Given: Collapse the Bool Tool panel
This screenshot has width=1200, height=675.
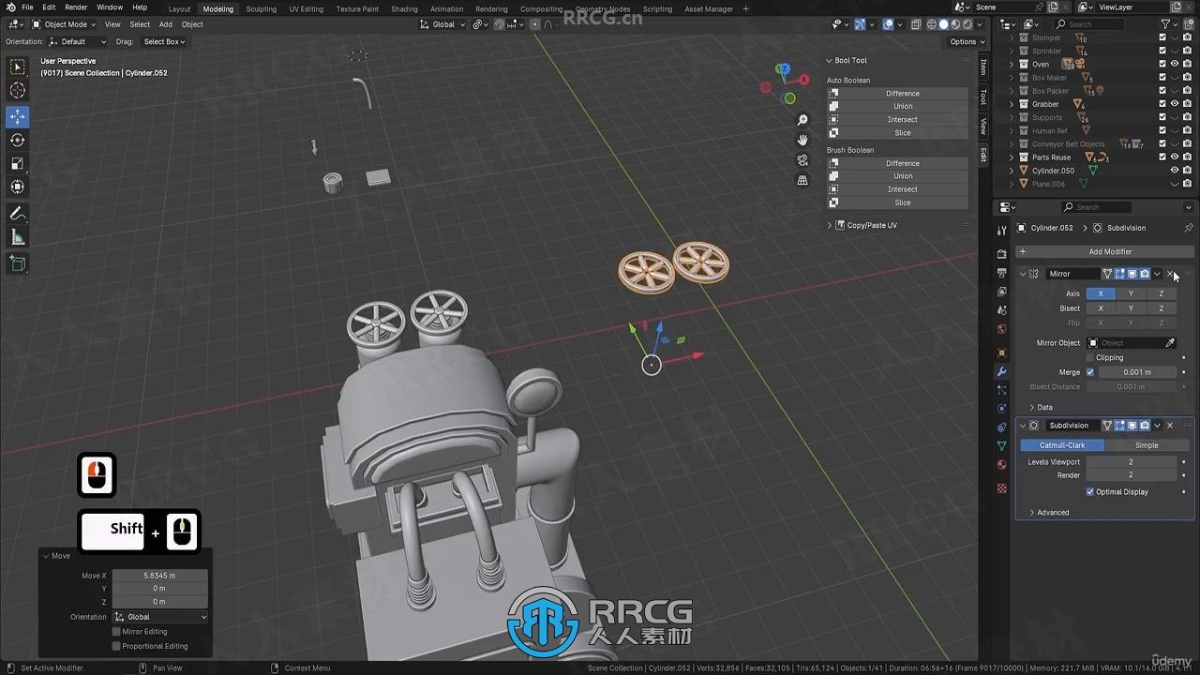Looking at the screenshot, I should [x=830, y=61].
